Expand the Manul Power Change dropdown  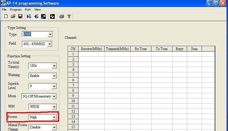pos(54,128)
